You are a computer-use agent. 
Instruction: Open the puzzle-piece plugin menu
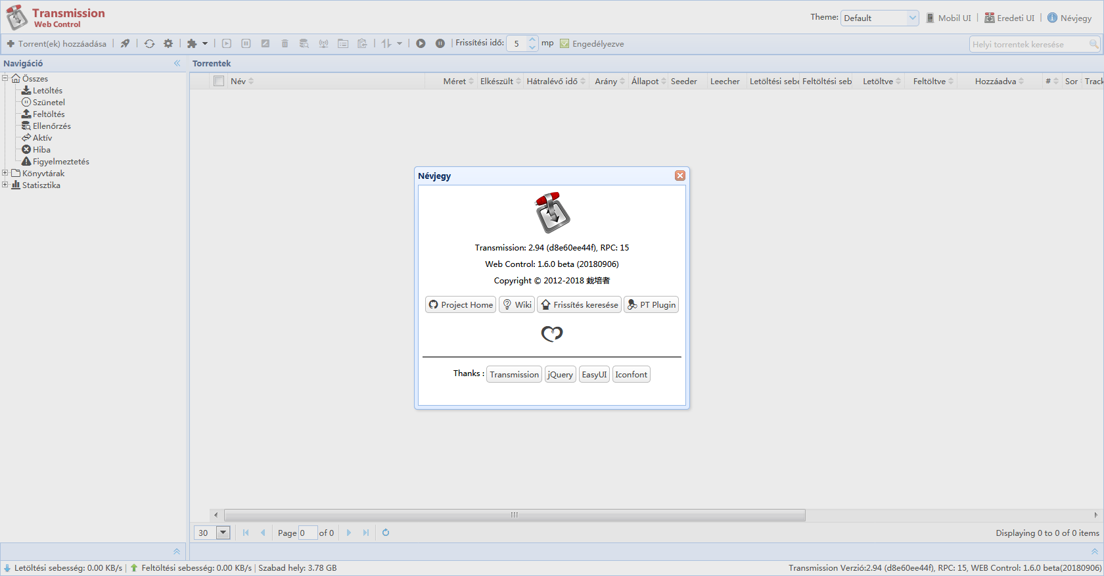coord(197,43)
